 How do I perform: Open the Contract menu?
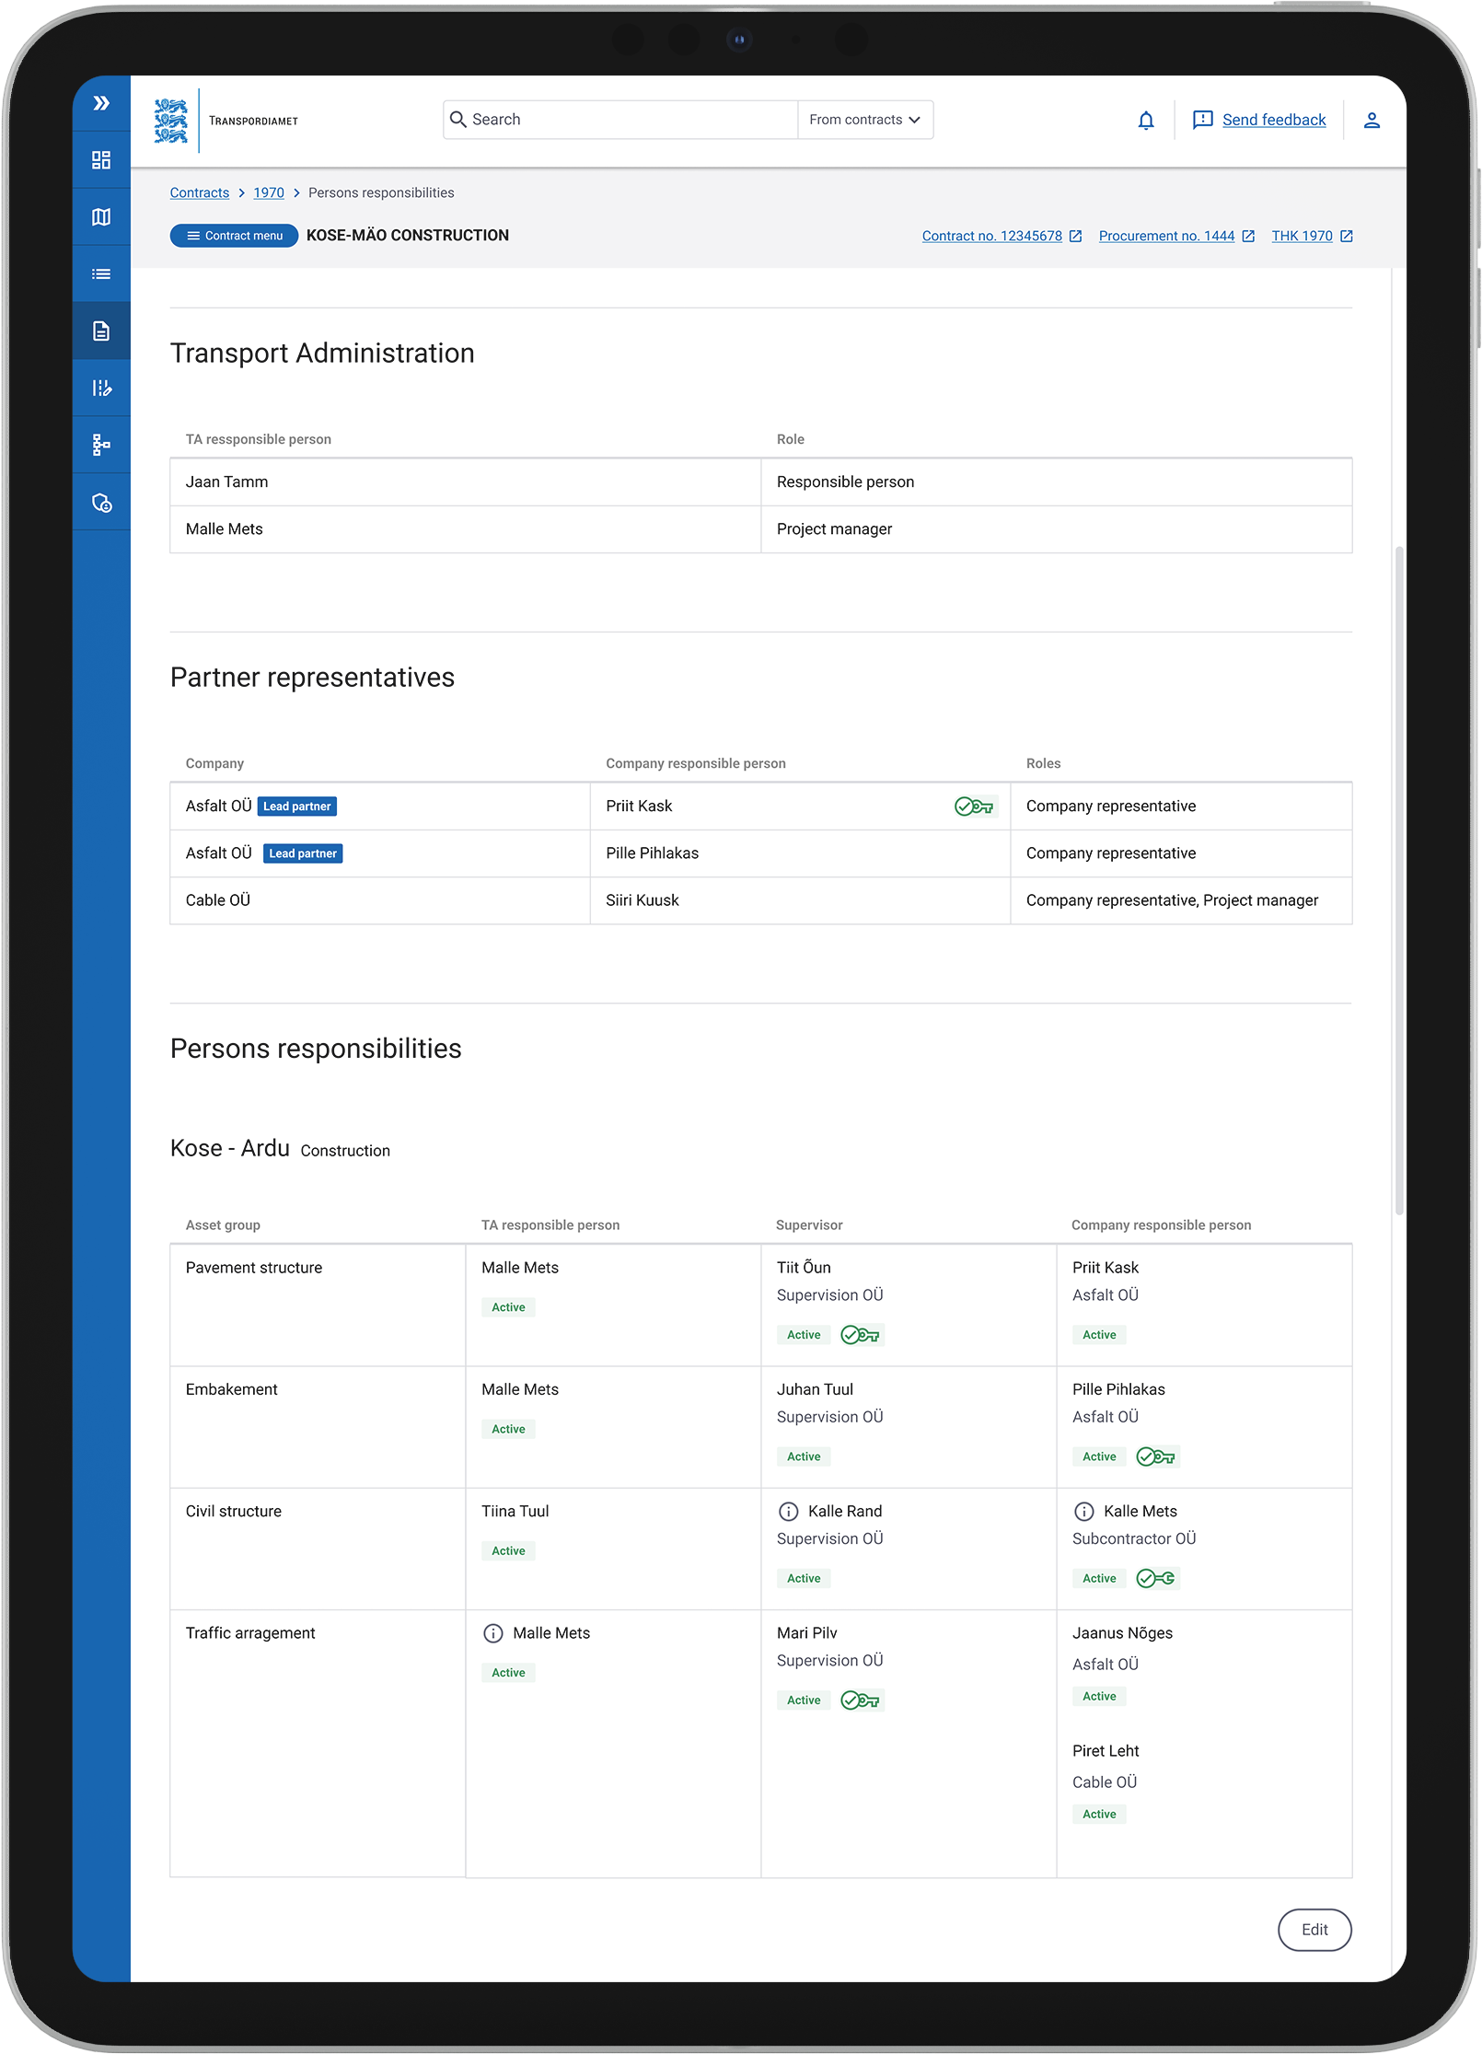234,236
